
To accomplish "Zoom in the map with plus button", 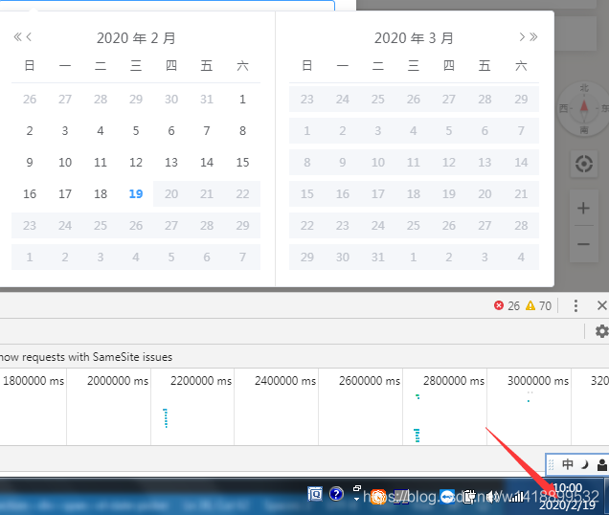I will pos(583,208).
